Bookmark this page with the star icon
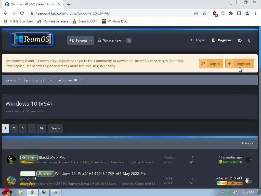Screen dimensions: 261x196 [x=204, y=13]
